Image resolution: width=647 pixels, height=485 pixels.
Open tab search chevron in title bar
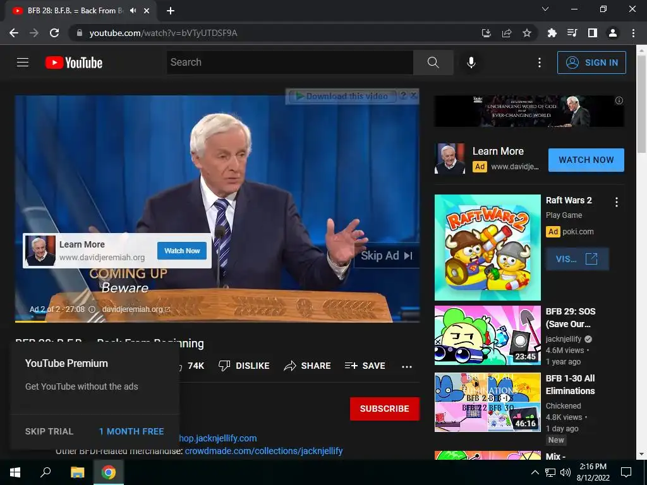tap(545, 9)
